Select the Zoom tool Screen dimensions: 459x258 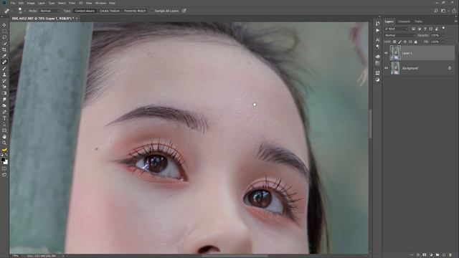(4, 143)
